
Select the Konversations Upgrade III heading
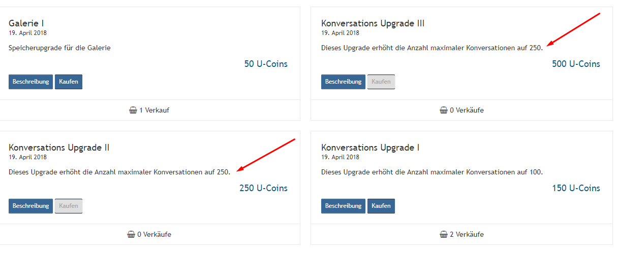pos(373,23)
